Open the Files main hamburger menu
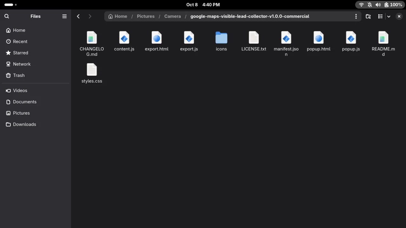 [64, 16]
